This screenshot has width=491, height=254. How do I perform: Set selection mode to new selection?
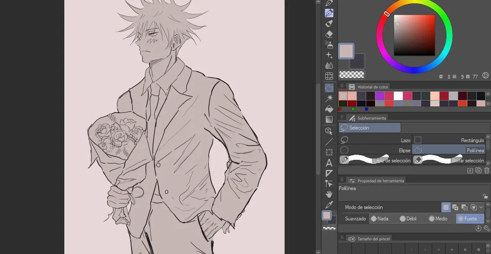pos(446,207)
